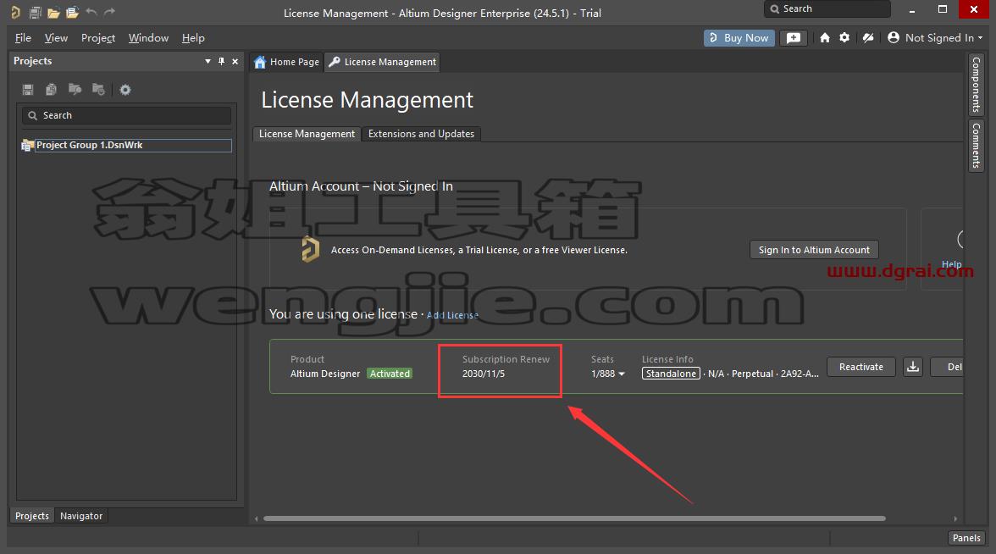Screen dimensions: 996x554
Task: Open the View menu
Action: [x=56, y=38]
